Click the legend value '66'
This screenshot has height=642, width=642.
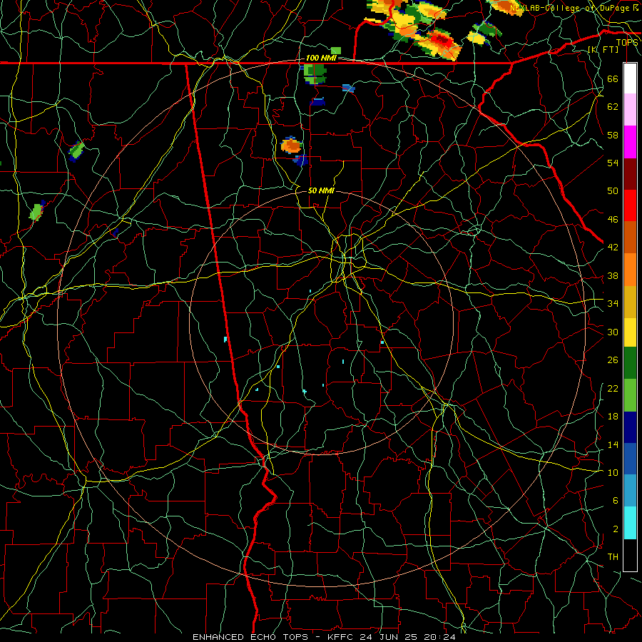point(613,78)
